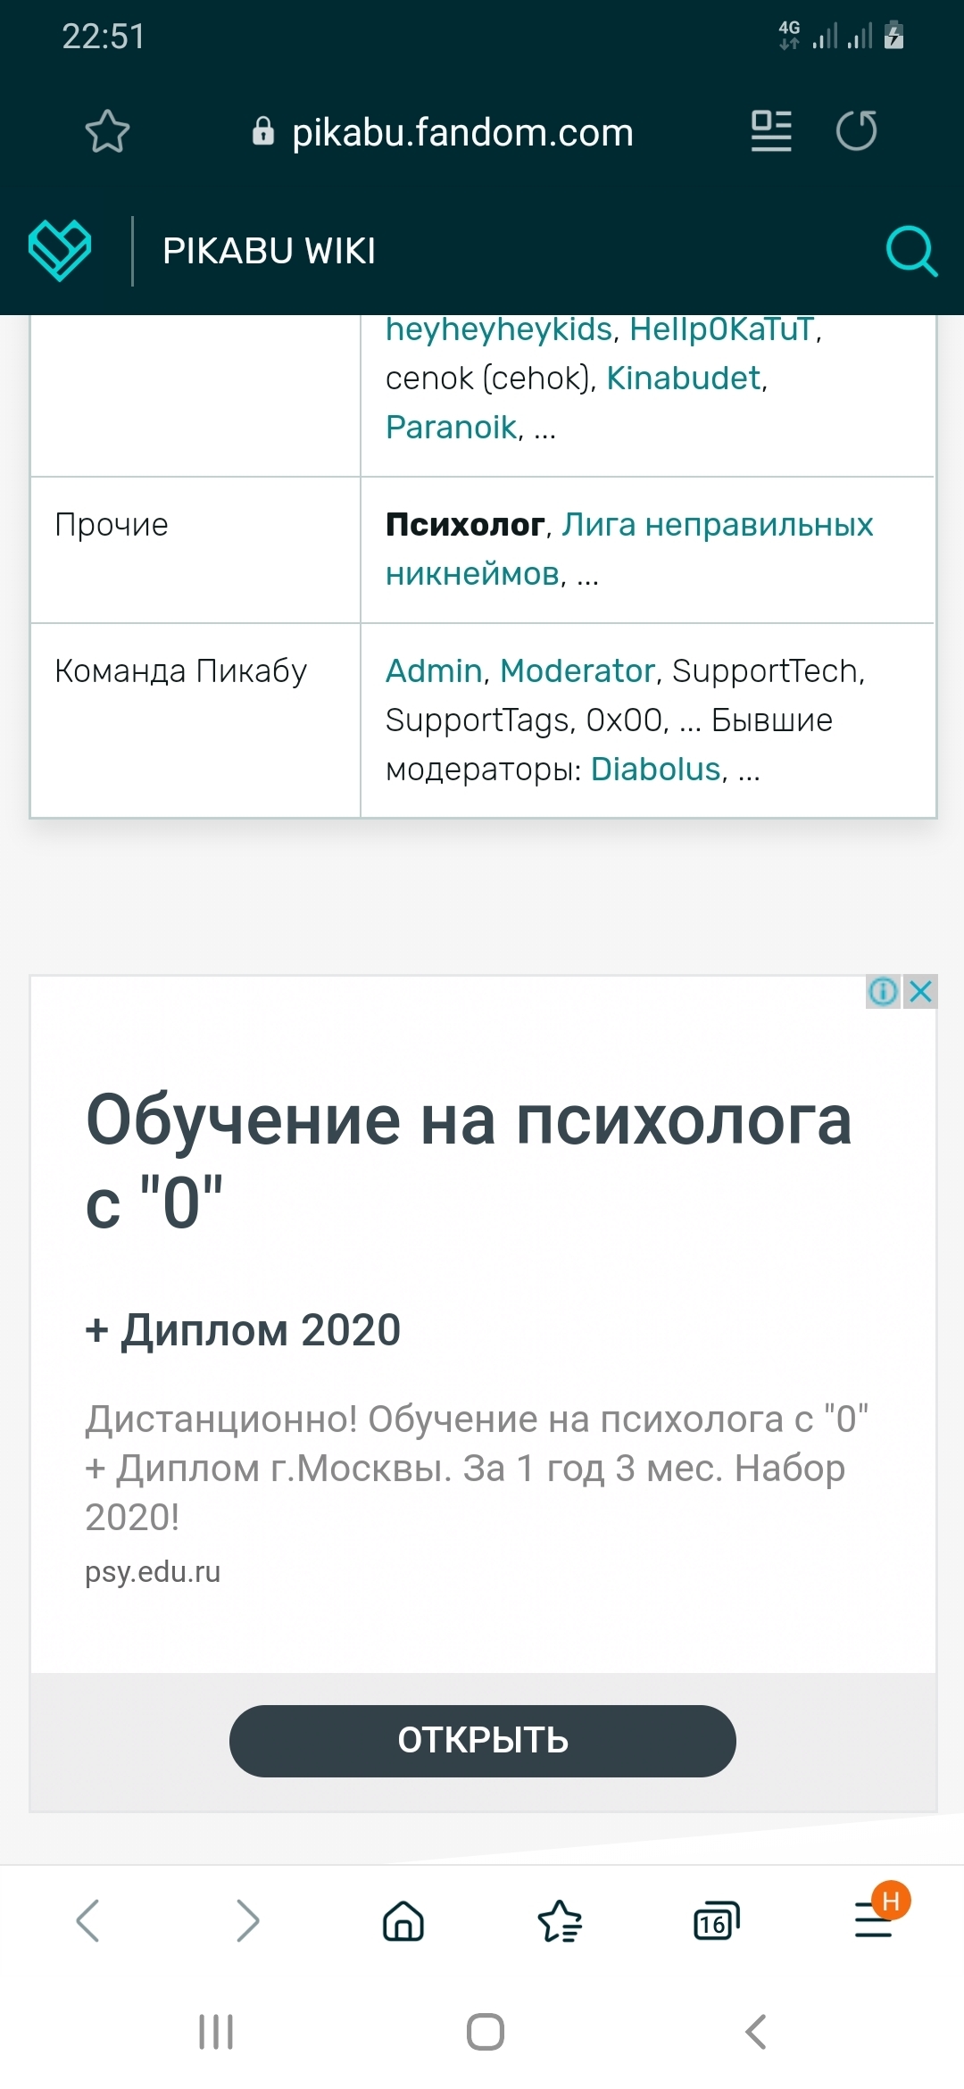Open the Diabolus link
Screen dimensions: 964x2089
coord(655,769)
